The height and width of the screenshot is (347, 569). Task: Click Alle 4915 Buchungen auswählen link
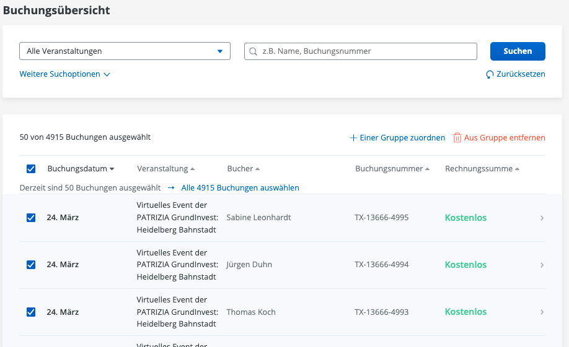(240, 187)
